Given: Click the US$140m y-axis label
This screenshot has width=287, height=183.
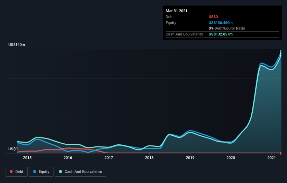Looking at the screenshot, I should pyautogui.click(x=17, y=45).
